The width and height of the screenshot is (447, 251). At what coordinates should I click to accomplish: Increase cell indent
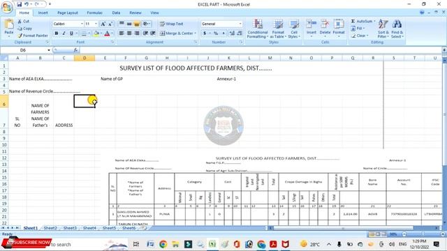tap(153, 33)
